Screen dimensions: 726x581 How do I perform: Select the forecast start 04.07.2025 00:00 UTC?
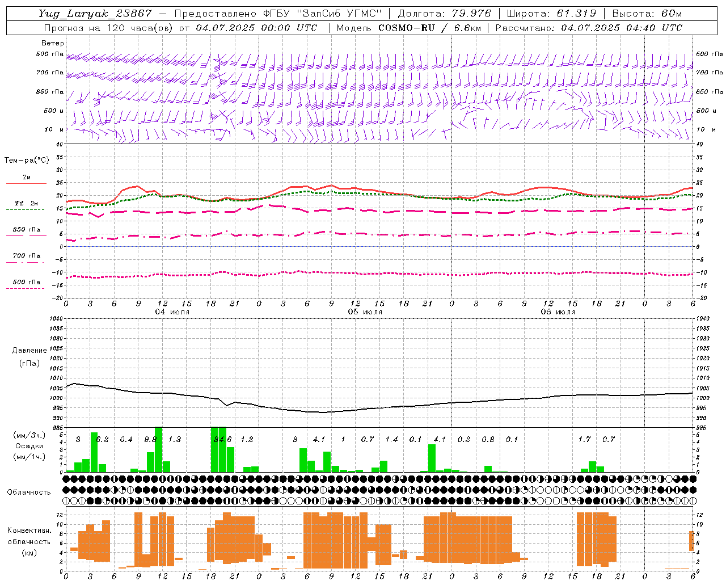click(x=256, y=28)
